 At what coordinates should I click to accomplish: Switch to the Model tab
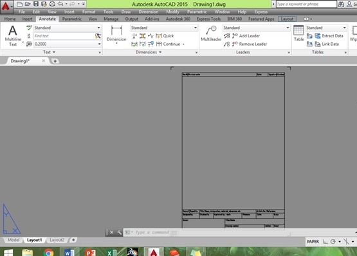tap(14, 240)
